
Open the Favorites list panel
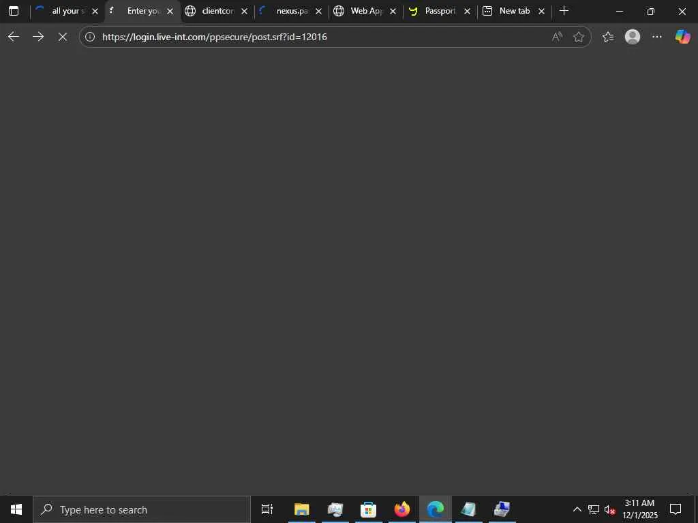[607, 37]
